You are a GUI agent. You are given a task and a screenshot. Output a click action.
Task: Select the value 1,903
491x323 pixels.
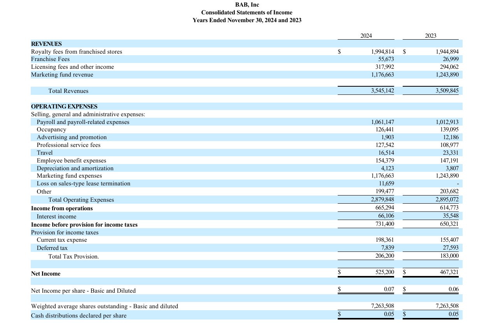pos(388,137)
